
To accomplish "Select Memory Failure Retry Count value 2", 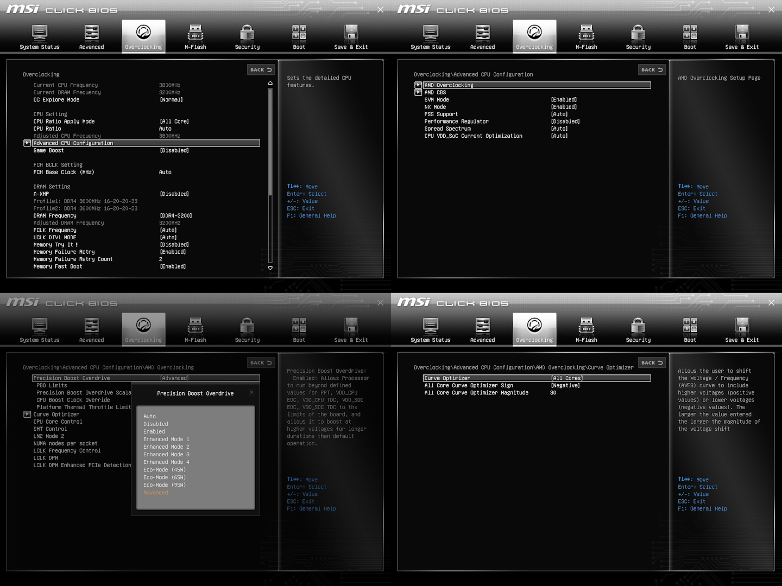I will 161,259.
